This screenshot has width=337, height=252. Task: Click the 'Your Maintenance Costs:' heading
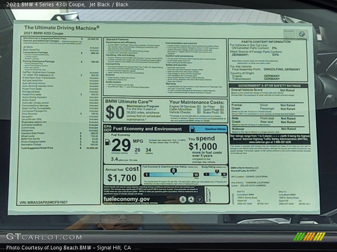197,102
